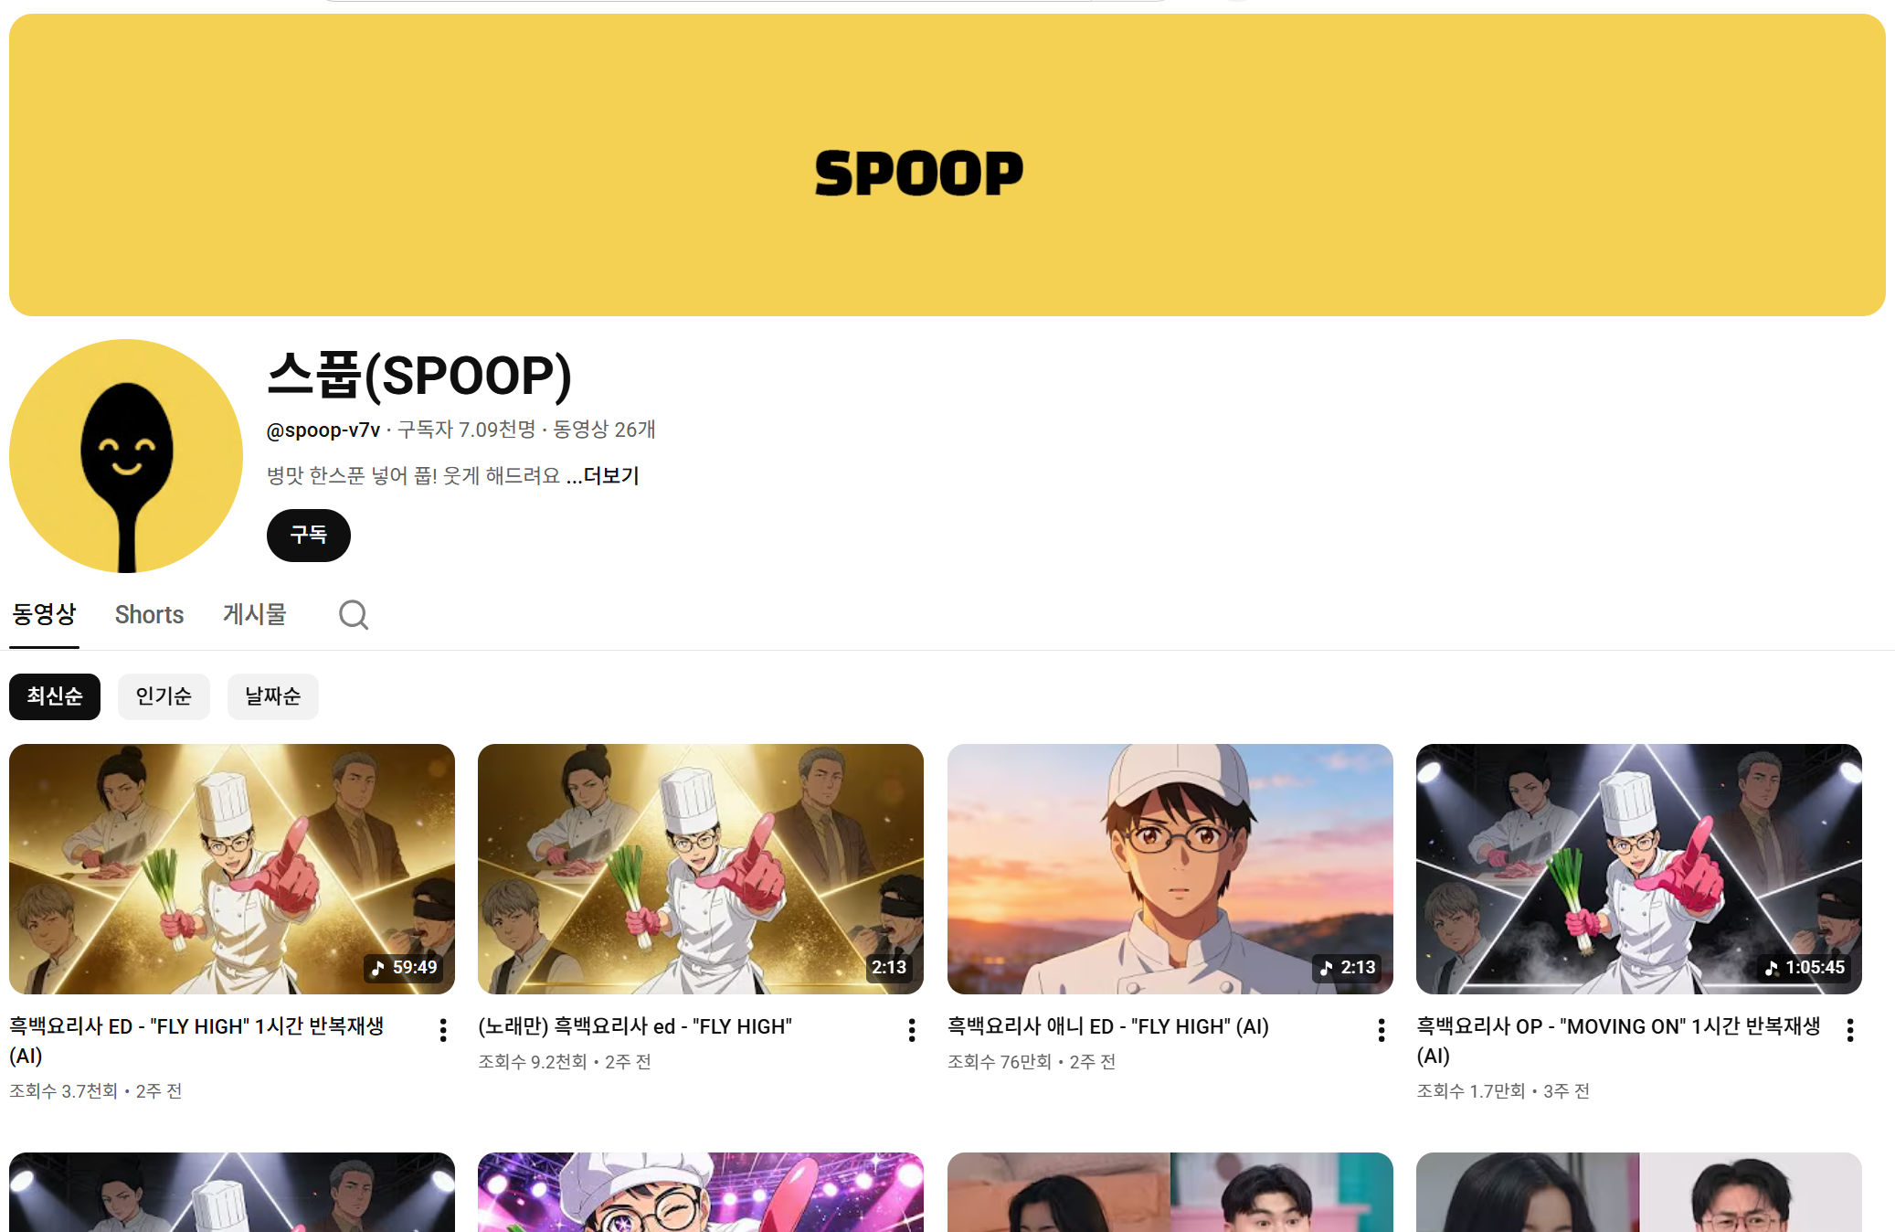The height and width of the screenshot is (1232, 1895).
Task: Click the SPOOP spoon channel avatar
Action: pyautogui.click(x=126, y=456)
